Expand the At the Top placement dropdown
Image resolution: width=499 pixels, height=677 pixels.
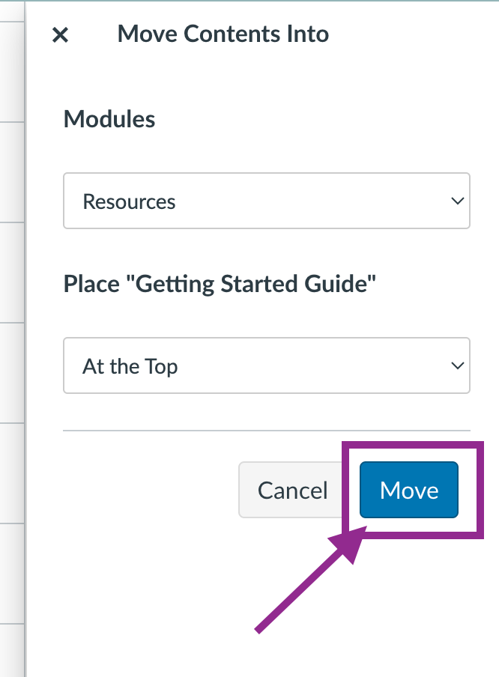[x=267, y=365]
